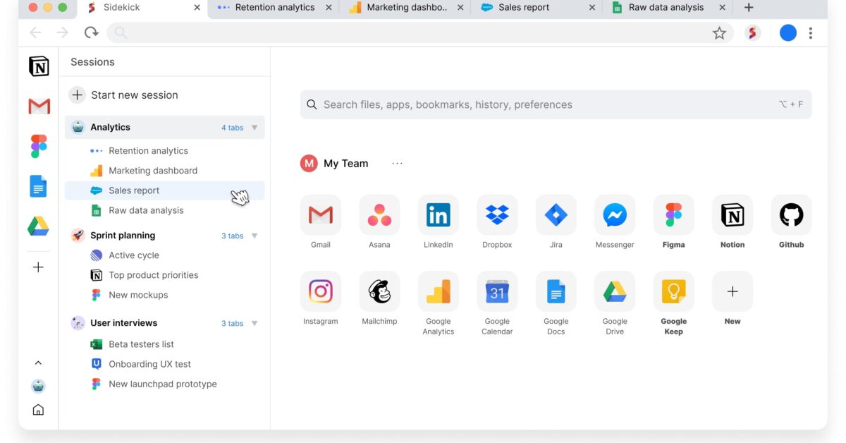Screen dimensions: 846x443
Task: Open Gmail from the My Team app grid
Action: (321, 215)
